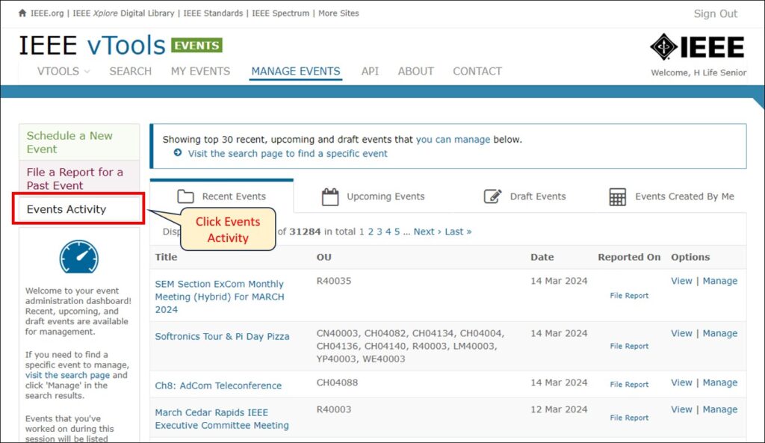765x443 pixels.
Task: Click the green EVENTS badge
Action: pos(196,46)
